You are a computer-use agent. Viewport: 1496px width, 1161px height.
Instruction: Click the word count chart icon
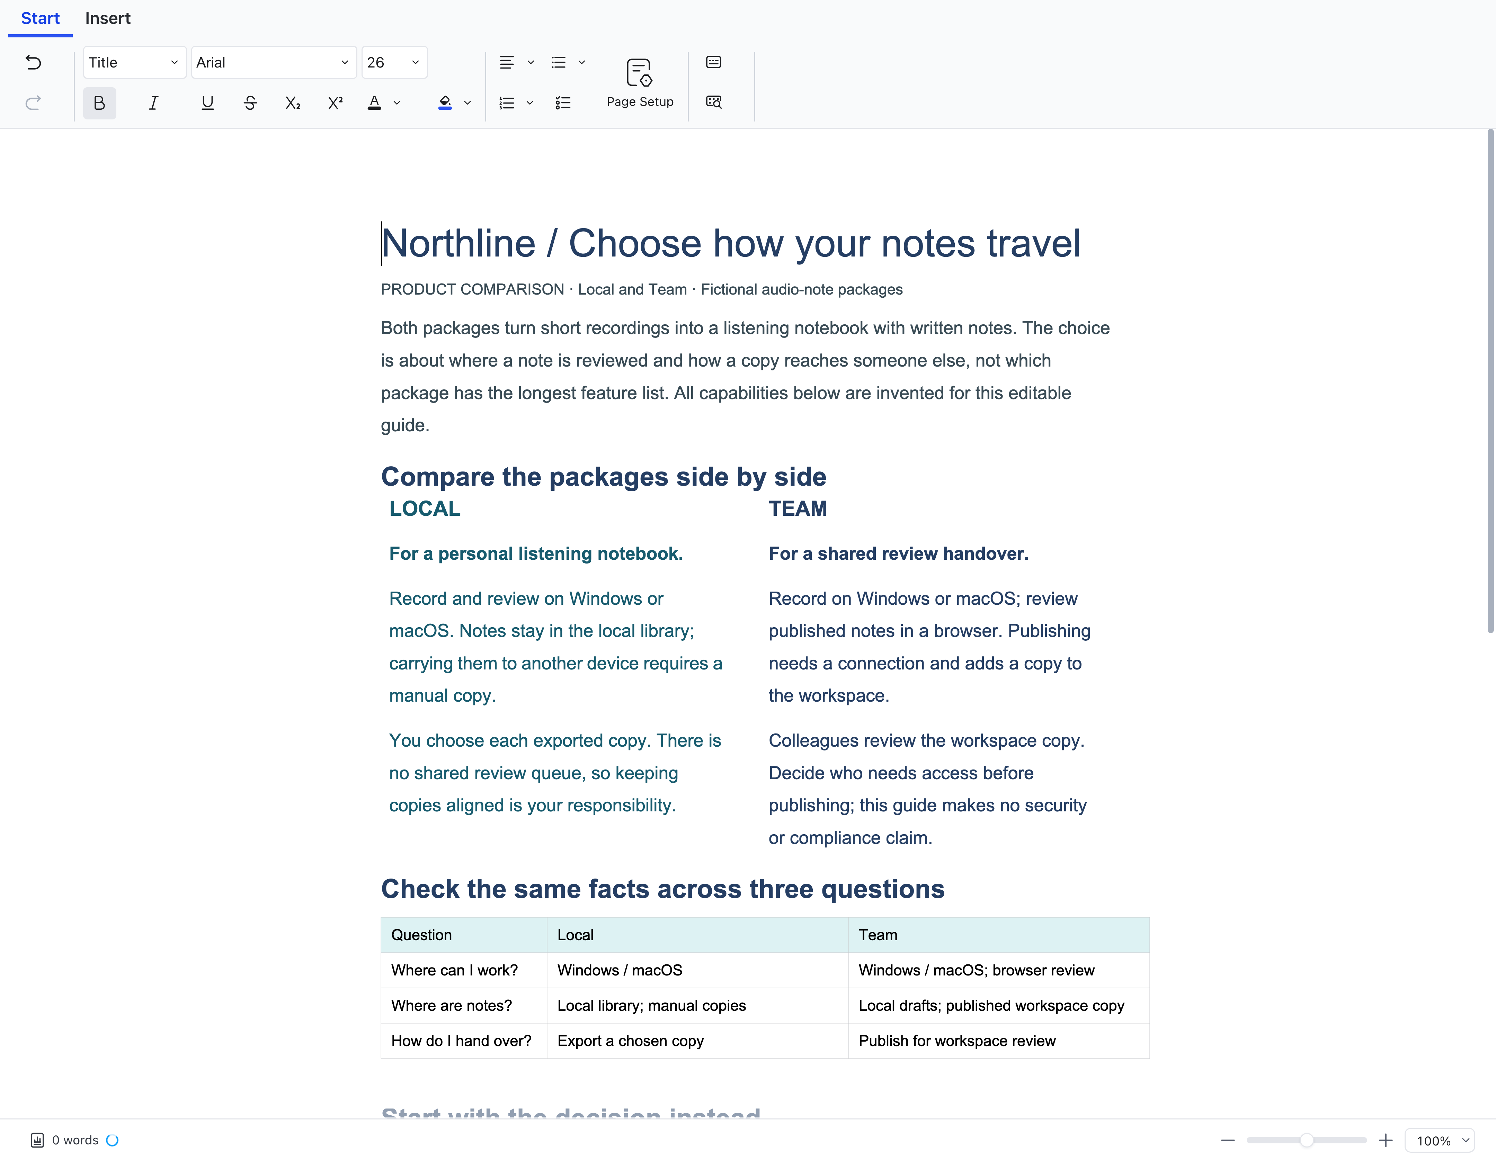coord(38,1140)
